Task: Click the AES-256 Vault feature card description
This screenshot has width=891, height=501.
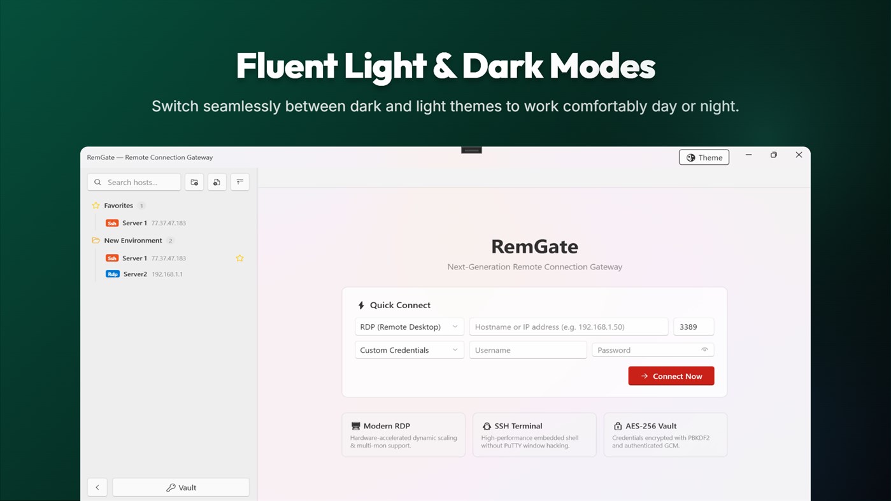Action: point(660,442)
